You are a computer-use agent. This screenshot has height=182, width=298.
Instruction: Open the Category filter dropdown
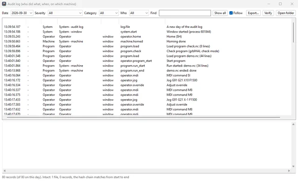click(109, 13)
